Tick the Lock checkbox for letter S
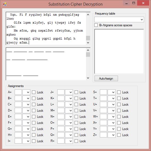The height and width of the screenshot is (151, 151). click(119, 92)
